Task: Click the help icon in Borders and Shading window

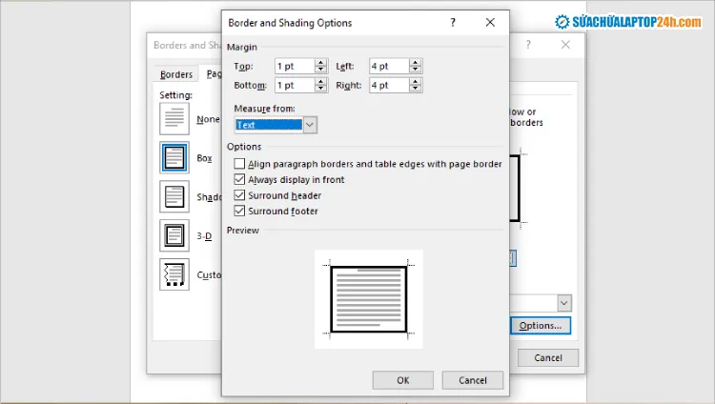Action: [528, 45]
